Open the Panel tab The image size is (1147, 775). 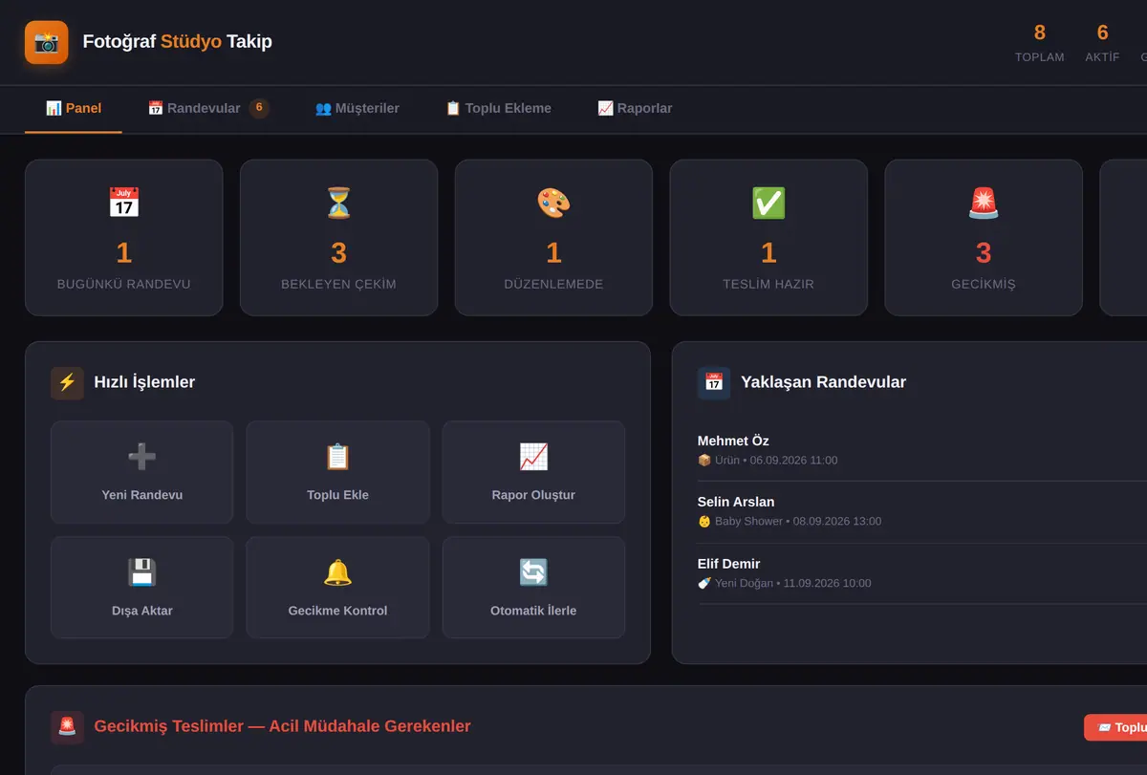pos(74,109)
